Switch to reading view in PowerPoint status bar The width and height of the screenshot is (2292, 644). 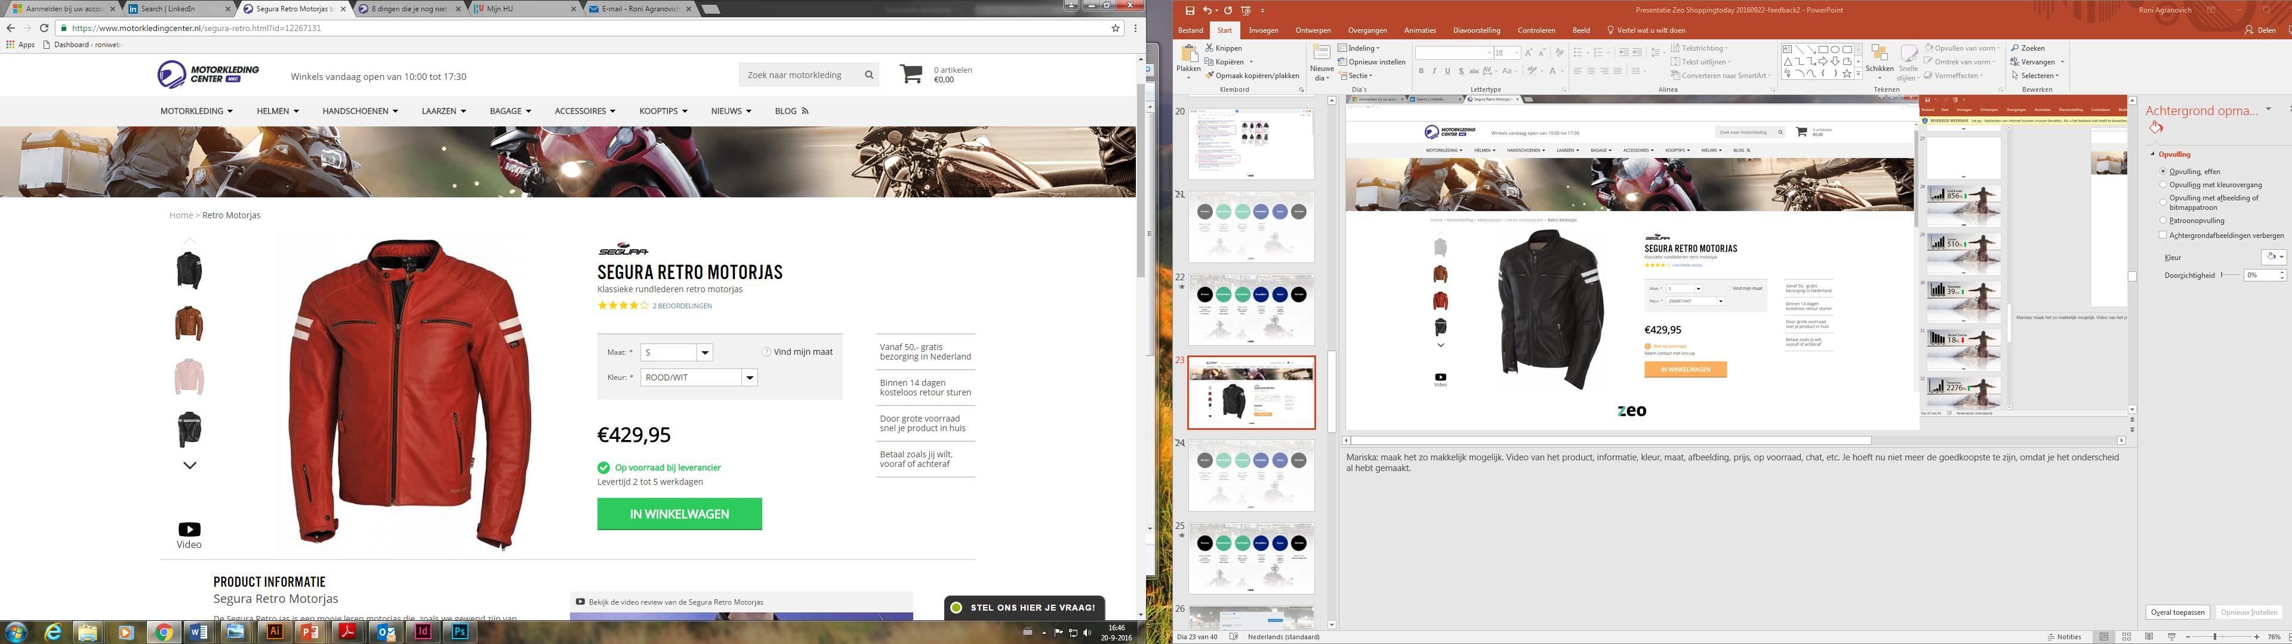pyautogui.click(x=2149, y=637)
